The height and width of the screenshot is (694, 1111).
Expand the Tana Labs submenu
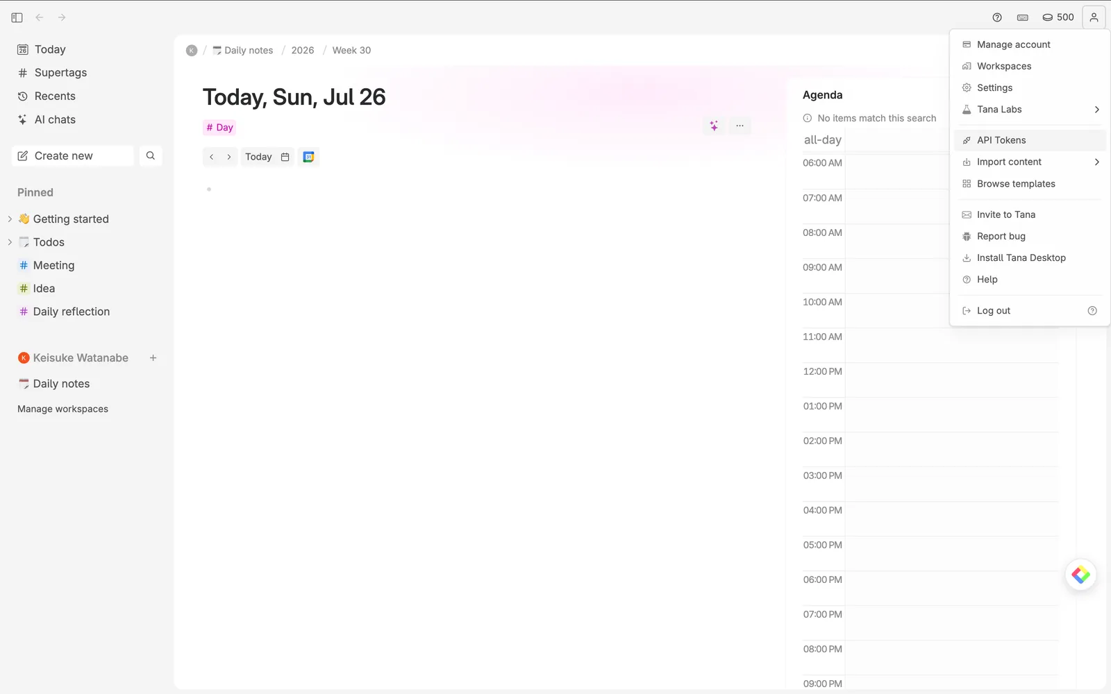pos(1030,110)
